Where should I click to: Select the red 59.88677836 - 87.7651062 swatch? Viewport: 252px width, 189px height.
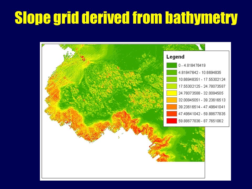pos(172,121)
